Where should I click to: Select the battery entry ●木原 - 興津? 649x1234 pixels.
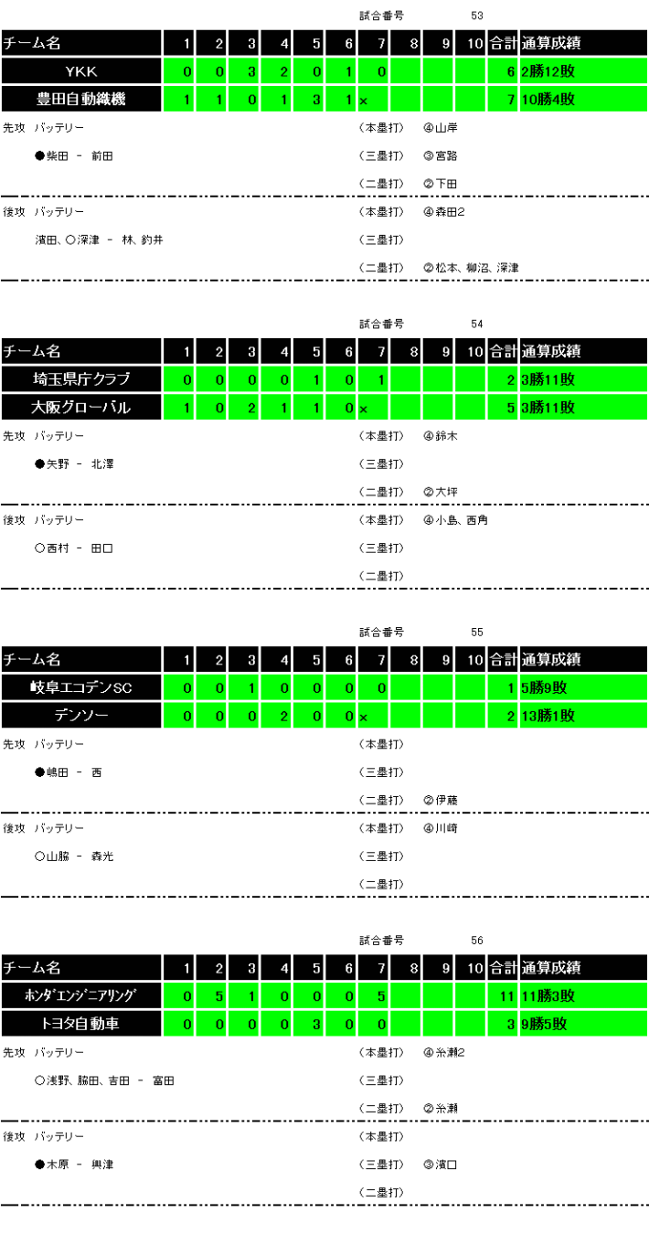click(x=74, y=1164)
